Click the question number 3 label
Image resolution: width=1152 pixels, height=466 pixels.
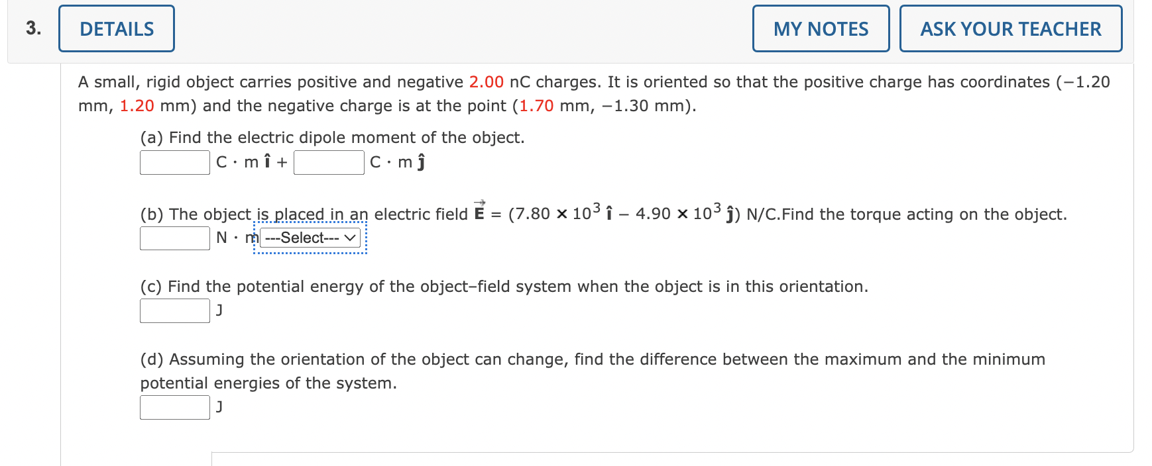pos(32,28)
